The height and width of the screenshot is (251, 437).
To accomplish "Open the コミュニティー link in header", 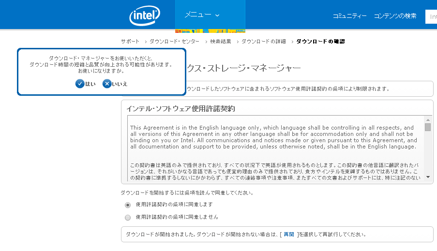I will point(349,16).
